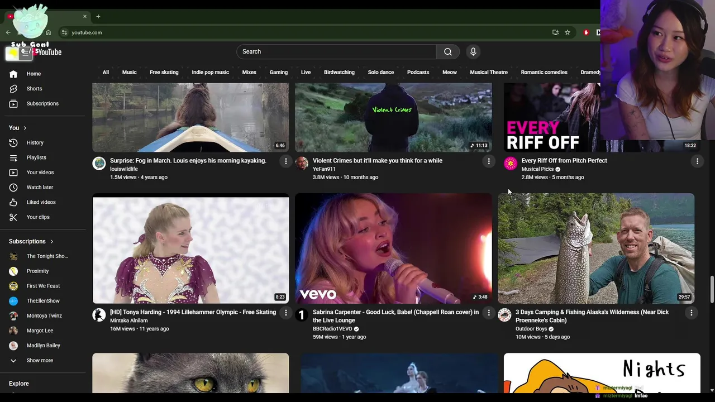715x402 pixels.
Task: Select the Meow chip
Action: pyautogui.click(x=450, y=72)
